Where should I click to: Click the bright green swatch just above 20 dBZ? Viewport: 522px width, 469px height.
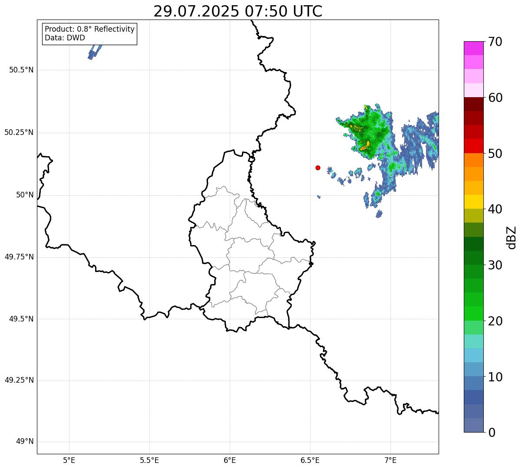[x=473, y=313]
